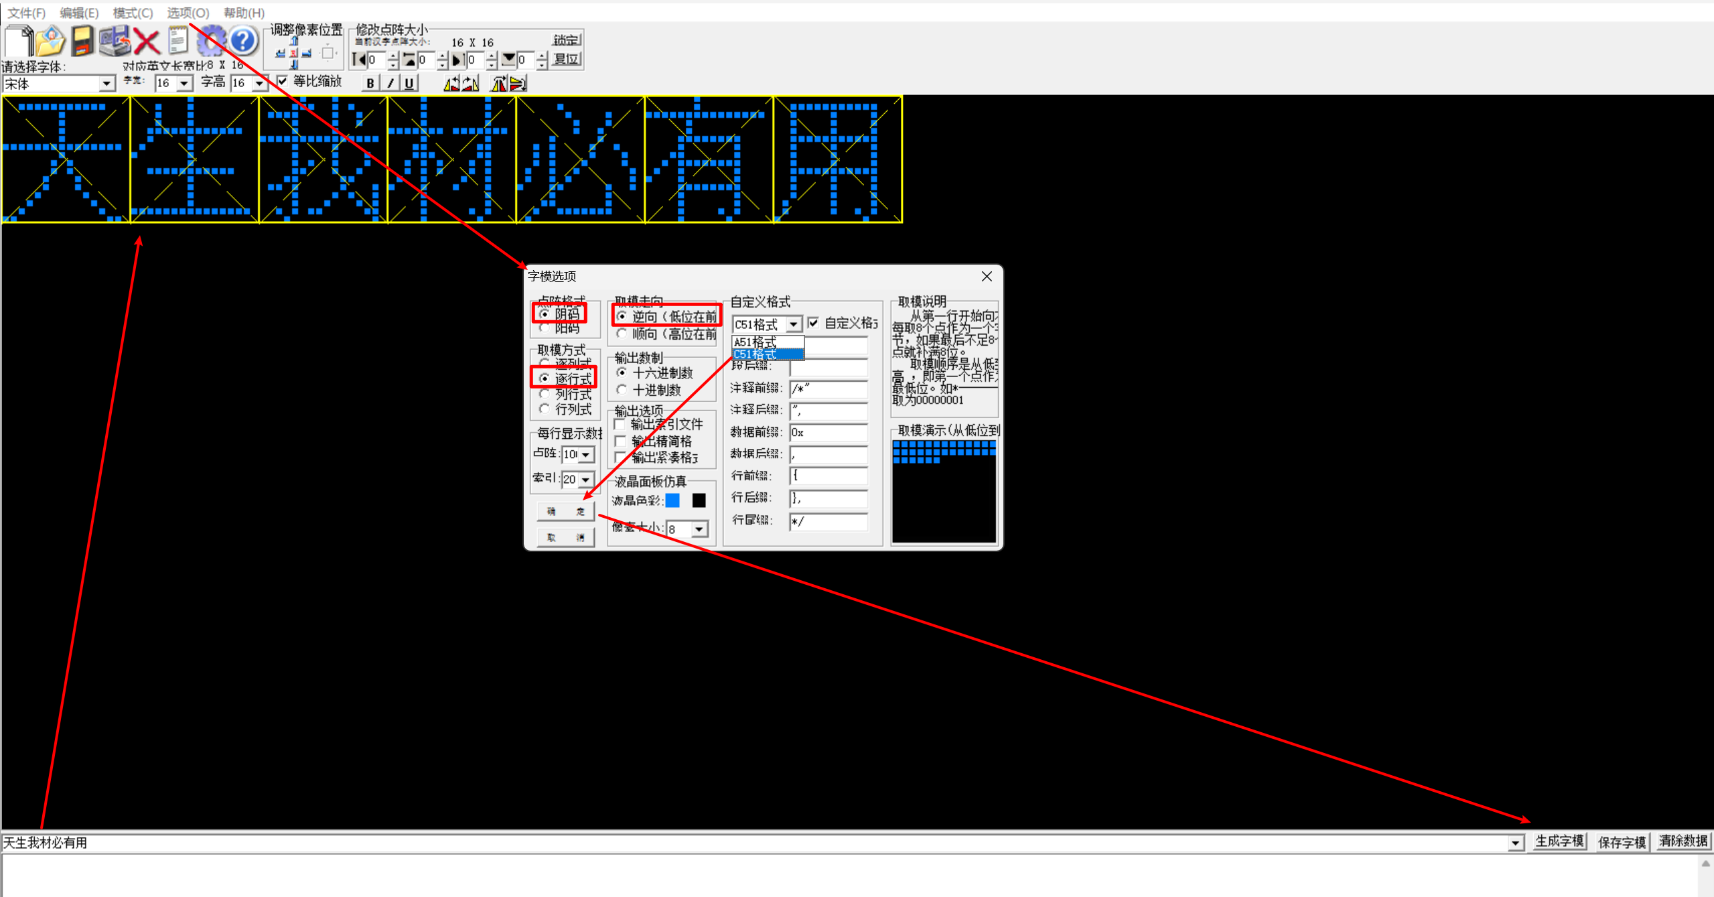Click the black LCD color swatch
This screenshot has height=897, width=1714.
[699, 500]
